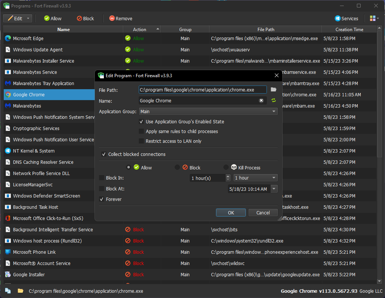Toggle Collect blocked connections checkbox
This screenshot has height=298, width=385.
click(x=104, y=154)
